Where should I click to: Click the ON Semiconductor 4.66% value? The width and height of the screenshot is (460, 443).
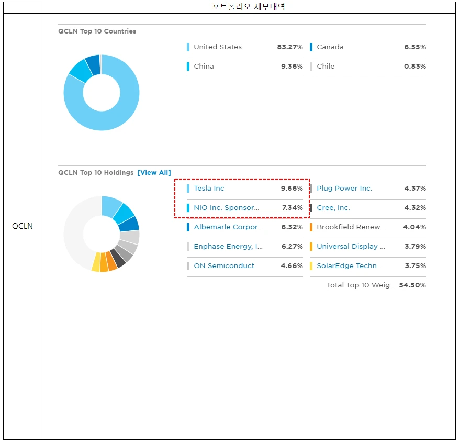(x=292, y=265)
